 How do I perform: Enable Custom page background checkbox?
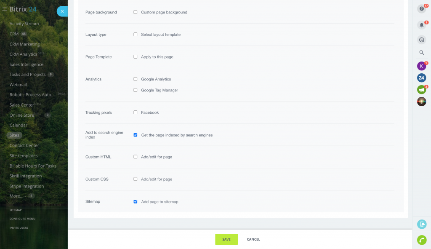136,12
